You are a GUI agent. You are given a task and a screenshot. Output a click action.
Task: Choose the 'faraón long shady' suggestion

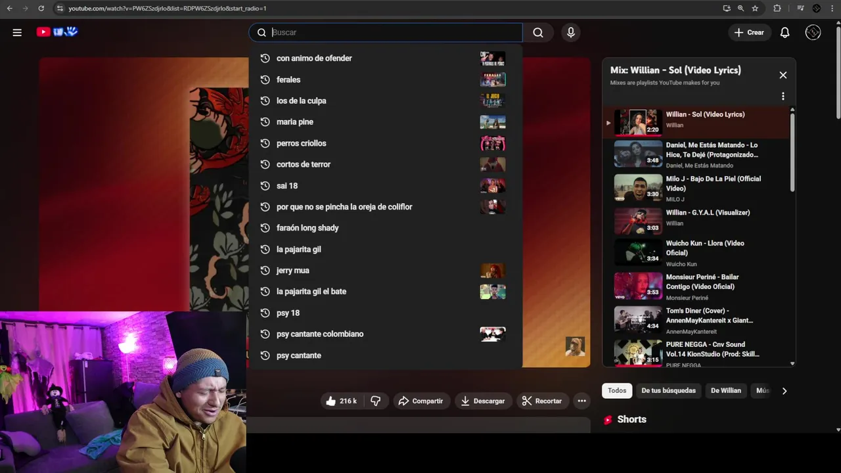386,228
